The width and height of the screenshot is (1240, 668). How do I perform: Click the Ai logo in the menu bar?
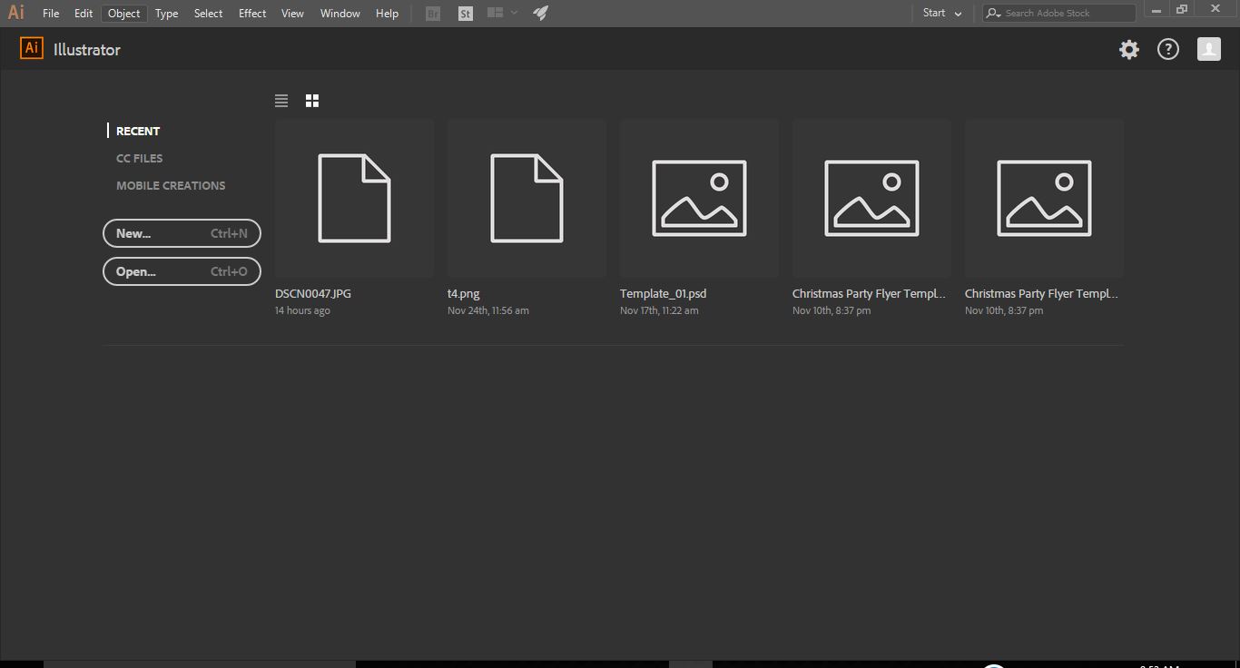click(x=16, y=13)
